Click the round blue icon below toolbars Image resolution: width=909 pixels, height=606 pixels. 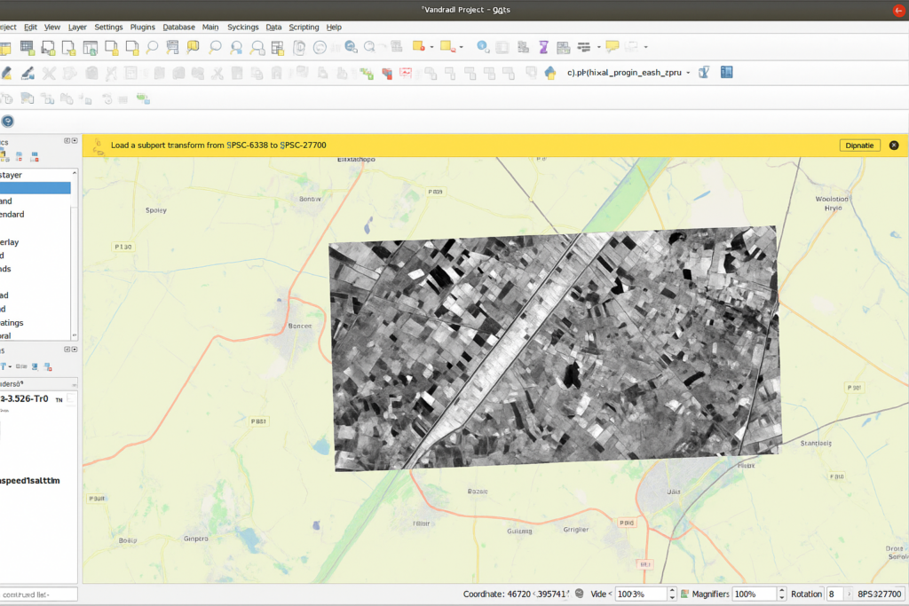pos(7,121)
